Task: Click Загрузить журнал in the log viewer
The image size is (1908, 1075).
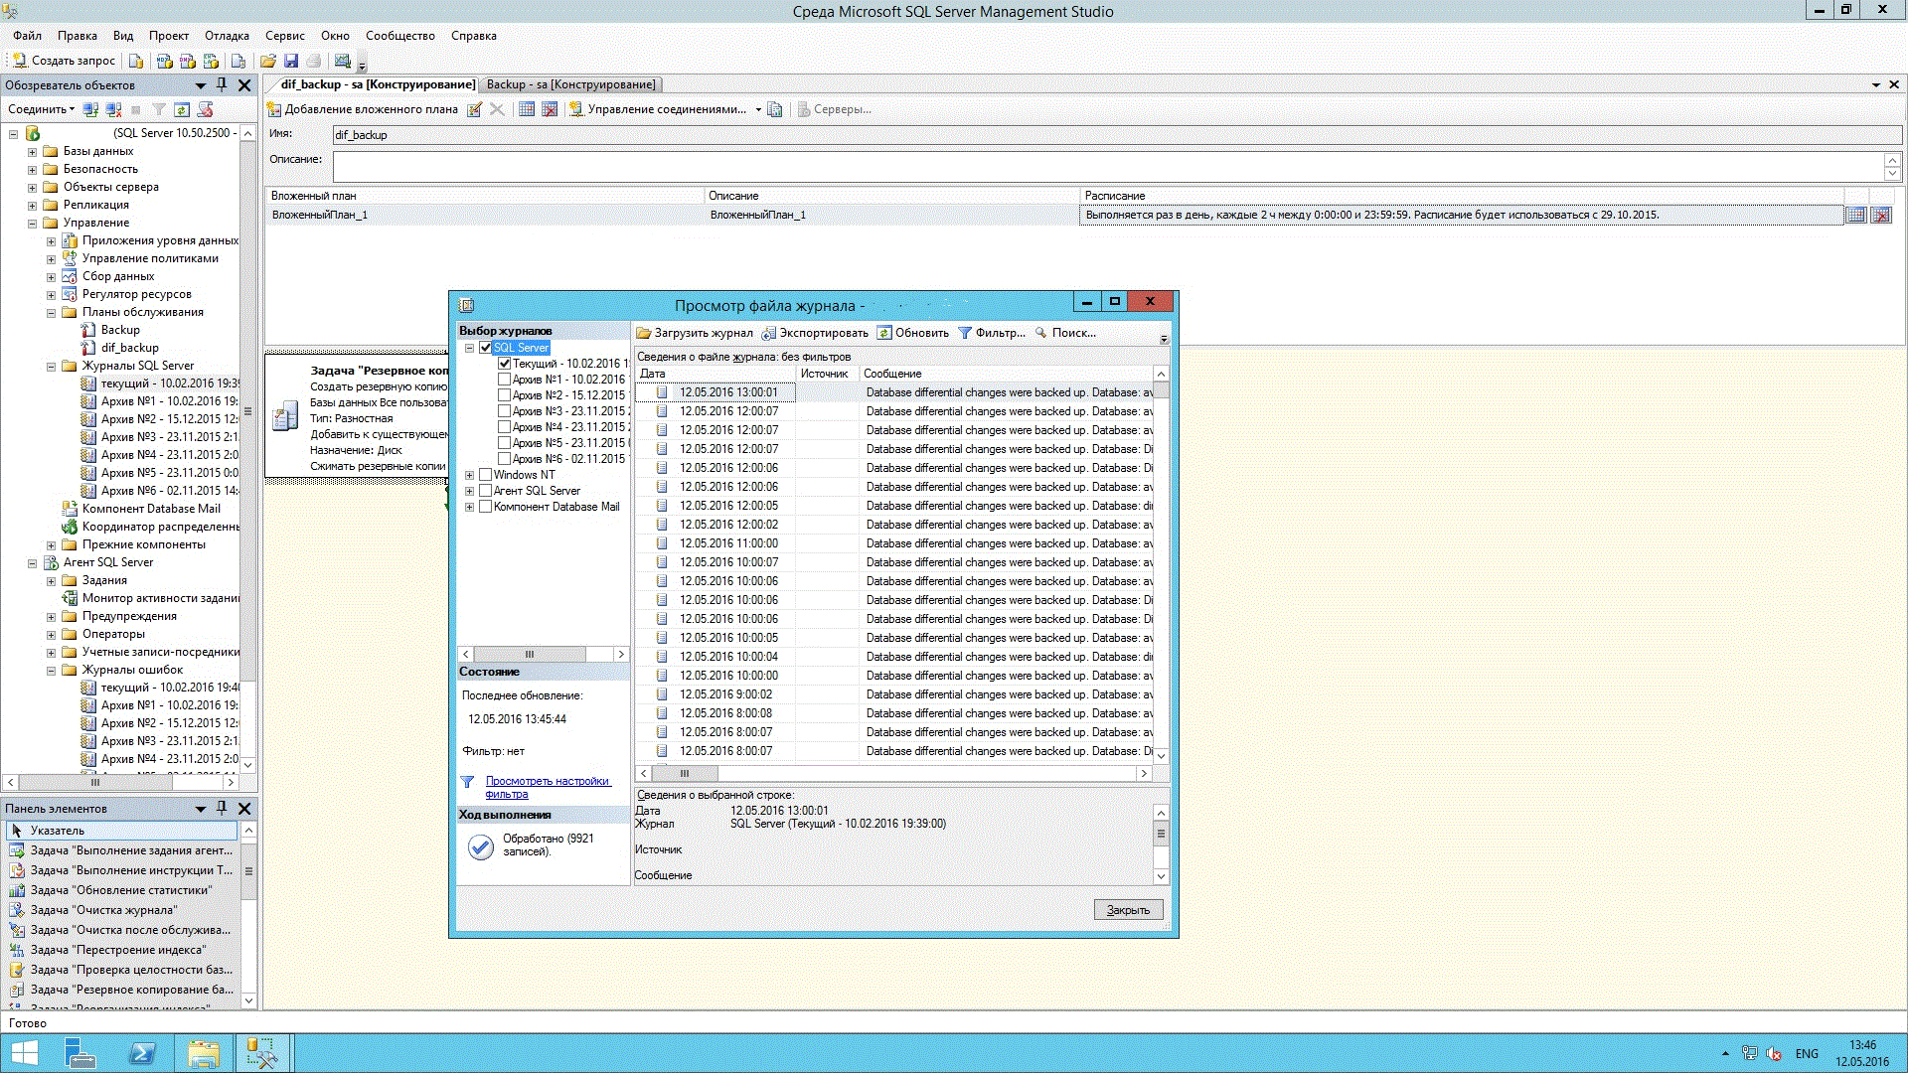Action: pos(695,333)
